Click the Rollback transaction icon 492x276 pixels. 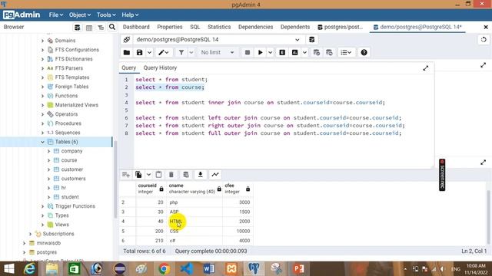329,53
